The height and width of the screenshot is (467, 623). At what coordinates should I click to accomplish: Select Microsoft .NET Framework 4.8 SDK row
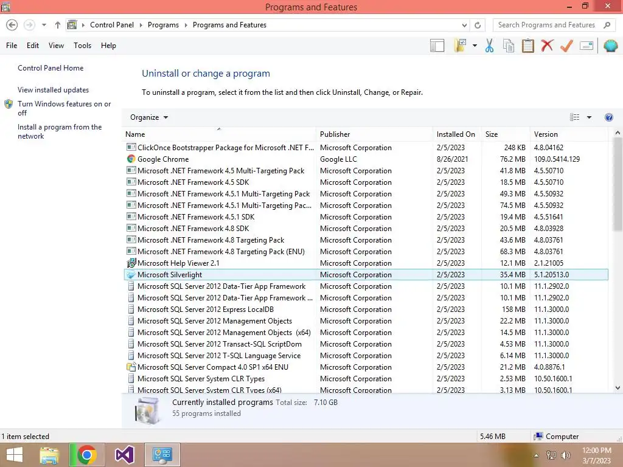[366, 229]
